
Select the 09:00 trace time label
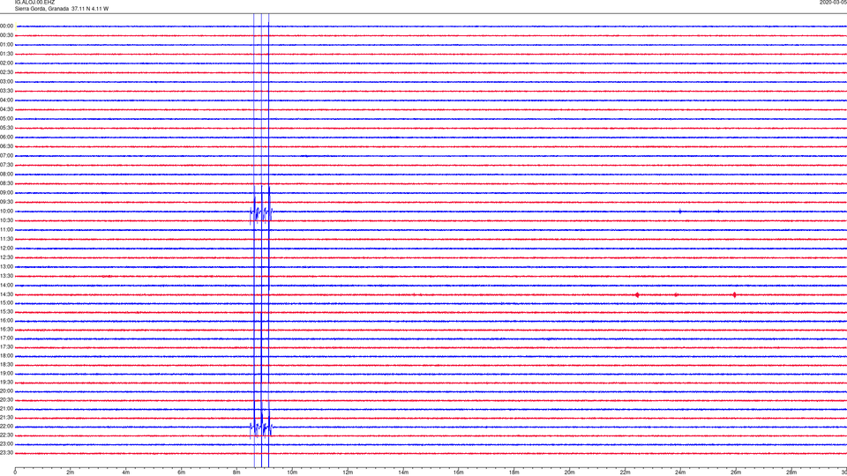coord(6,193)
